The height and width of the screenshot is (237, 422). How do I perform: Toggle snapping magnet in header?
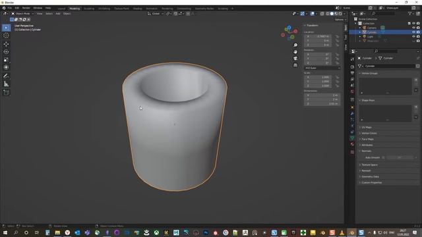point(175,14)
